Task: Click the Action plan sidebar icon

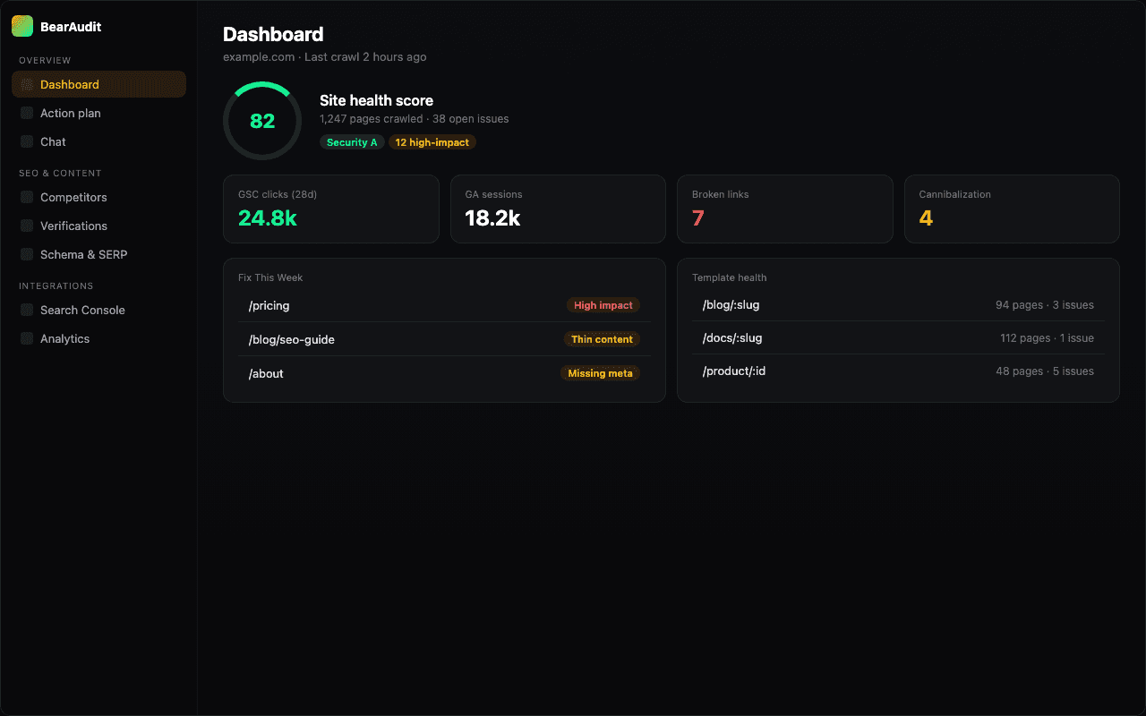Action: (27, 113)
